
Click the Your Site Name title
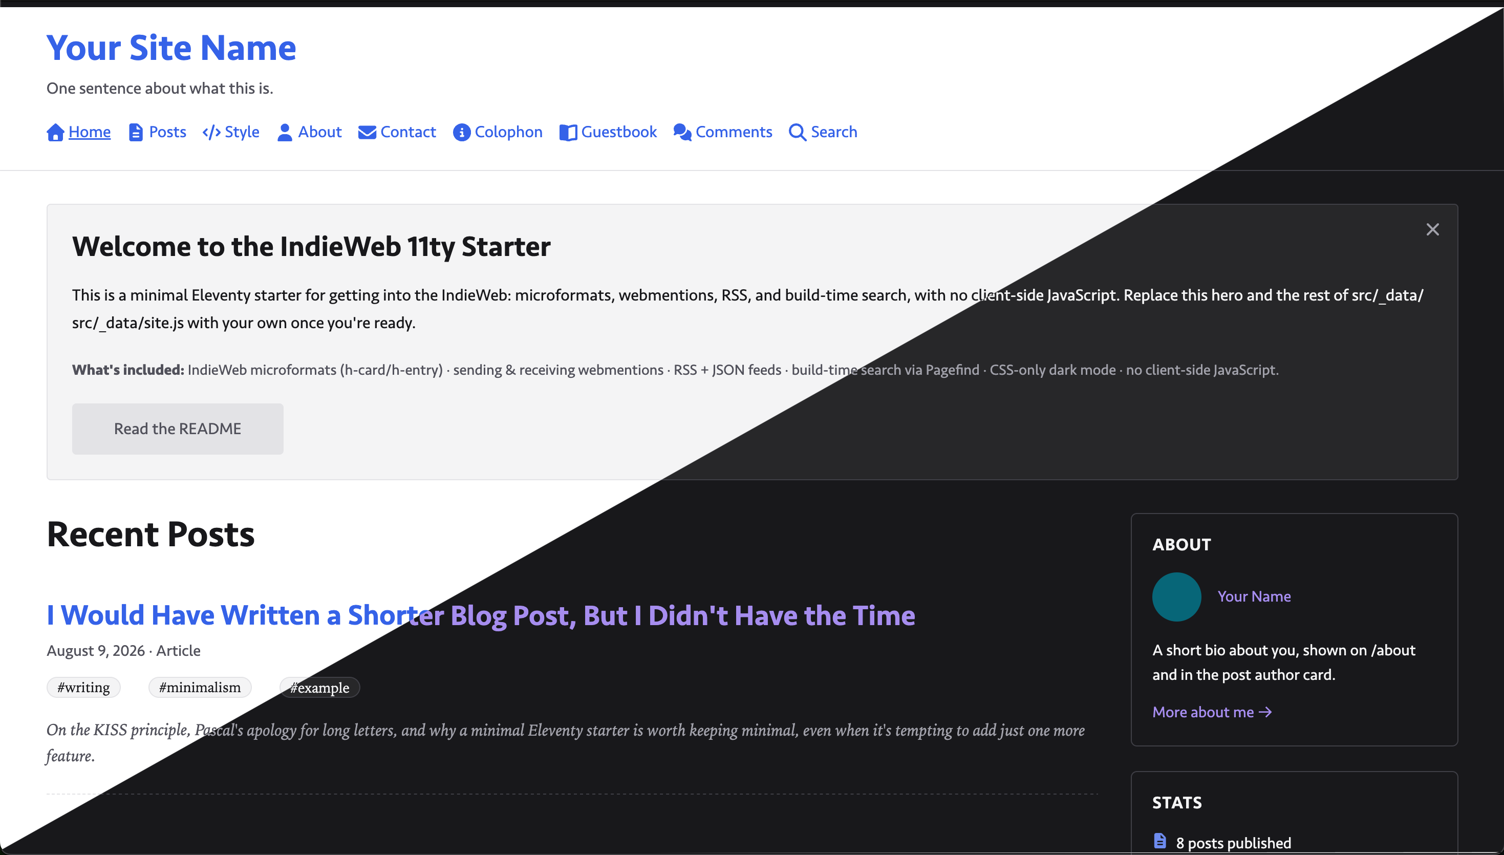171,48
